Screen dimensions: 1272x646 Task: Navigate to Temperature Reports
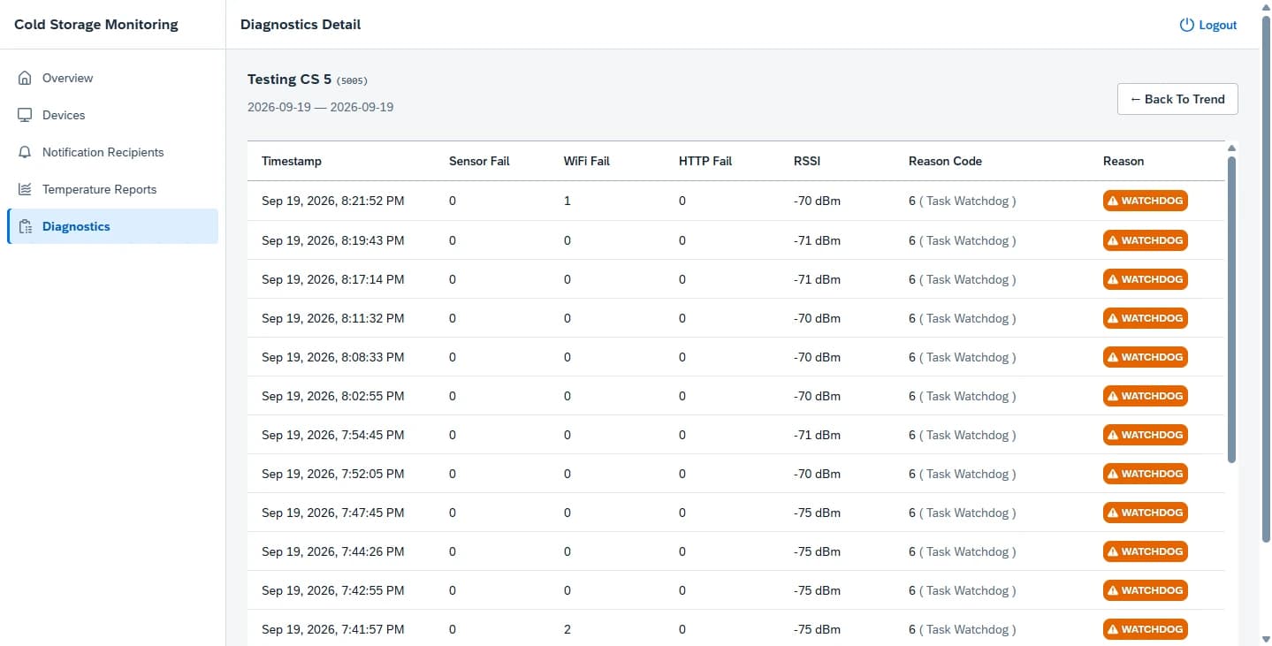coord(112,189)
